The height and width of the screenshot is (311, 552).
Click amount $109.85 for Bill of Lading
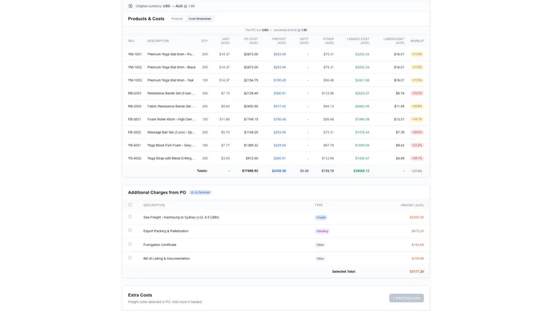(x=417, y=258)
